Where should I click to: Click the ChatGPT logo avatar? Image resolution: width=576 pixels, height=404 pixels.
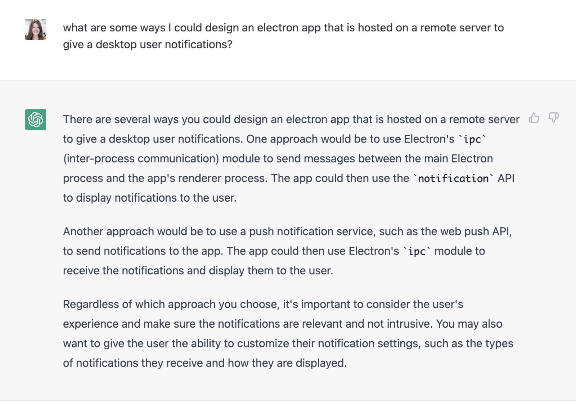coord(36,120)
